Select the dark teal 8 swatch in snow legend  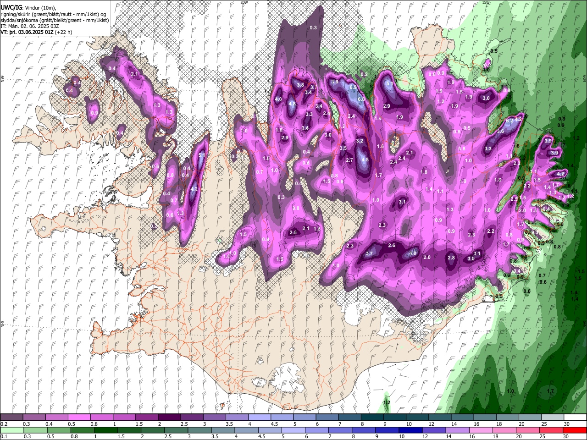pos(372,418)
